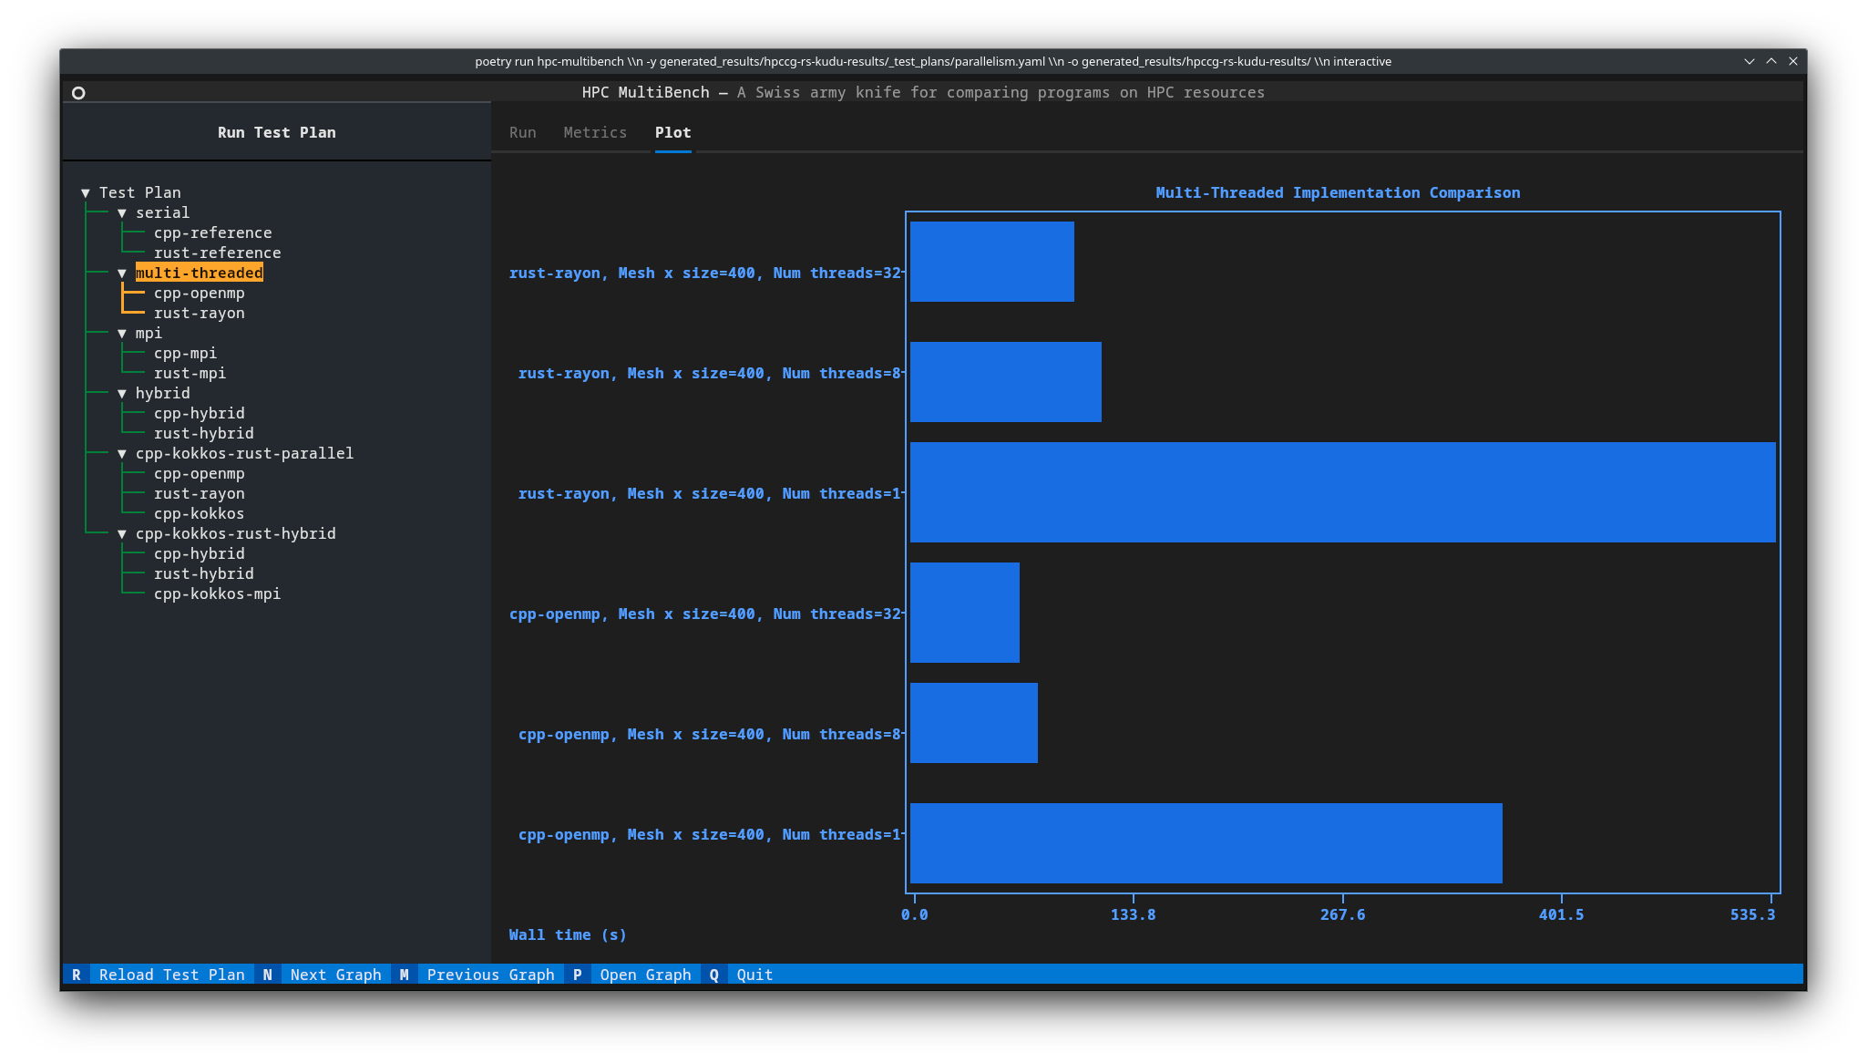
Task: Click the cpp-openmp threads=8 bar
Action: tap(974, 723)
